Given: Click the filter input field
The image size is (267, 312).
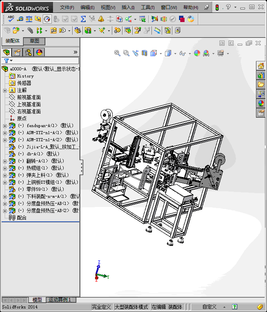Looking at the screenshot, I should click(45, 61).
